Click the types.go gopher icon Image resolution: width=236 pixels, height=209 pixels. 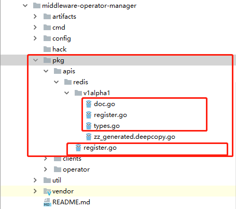89,126
